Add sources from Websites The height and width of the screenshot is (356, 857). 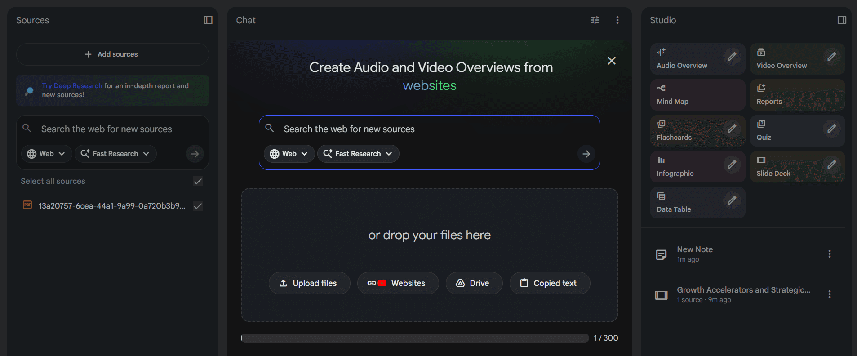click(398, 283)
